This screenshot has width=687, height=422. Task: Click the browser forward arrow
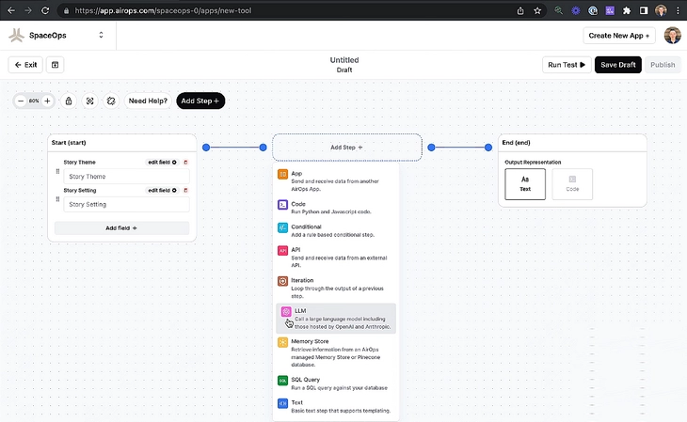coord(28,10)
